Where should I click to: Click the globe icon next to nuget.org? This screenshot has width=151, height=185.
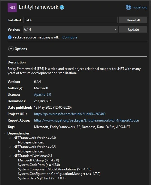point(128,7)
